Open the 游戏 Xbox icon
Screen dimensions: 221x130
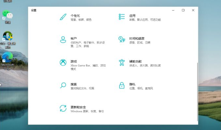coord(63,62)
